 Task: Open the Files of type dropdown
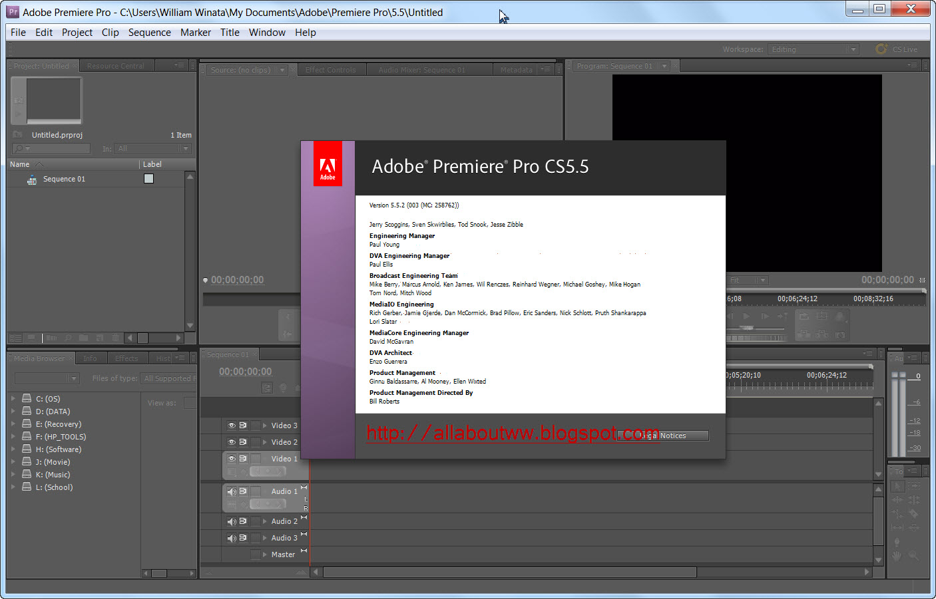168,378
